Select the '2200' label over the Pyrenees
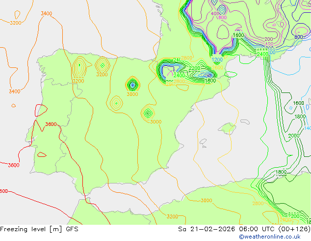The image size is (311, 241). 194,68
